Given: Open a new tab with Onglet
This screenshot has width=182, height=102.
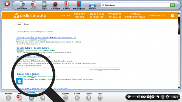Looking at the screenshot, I should (x=44, y=5).
